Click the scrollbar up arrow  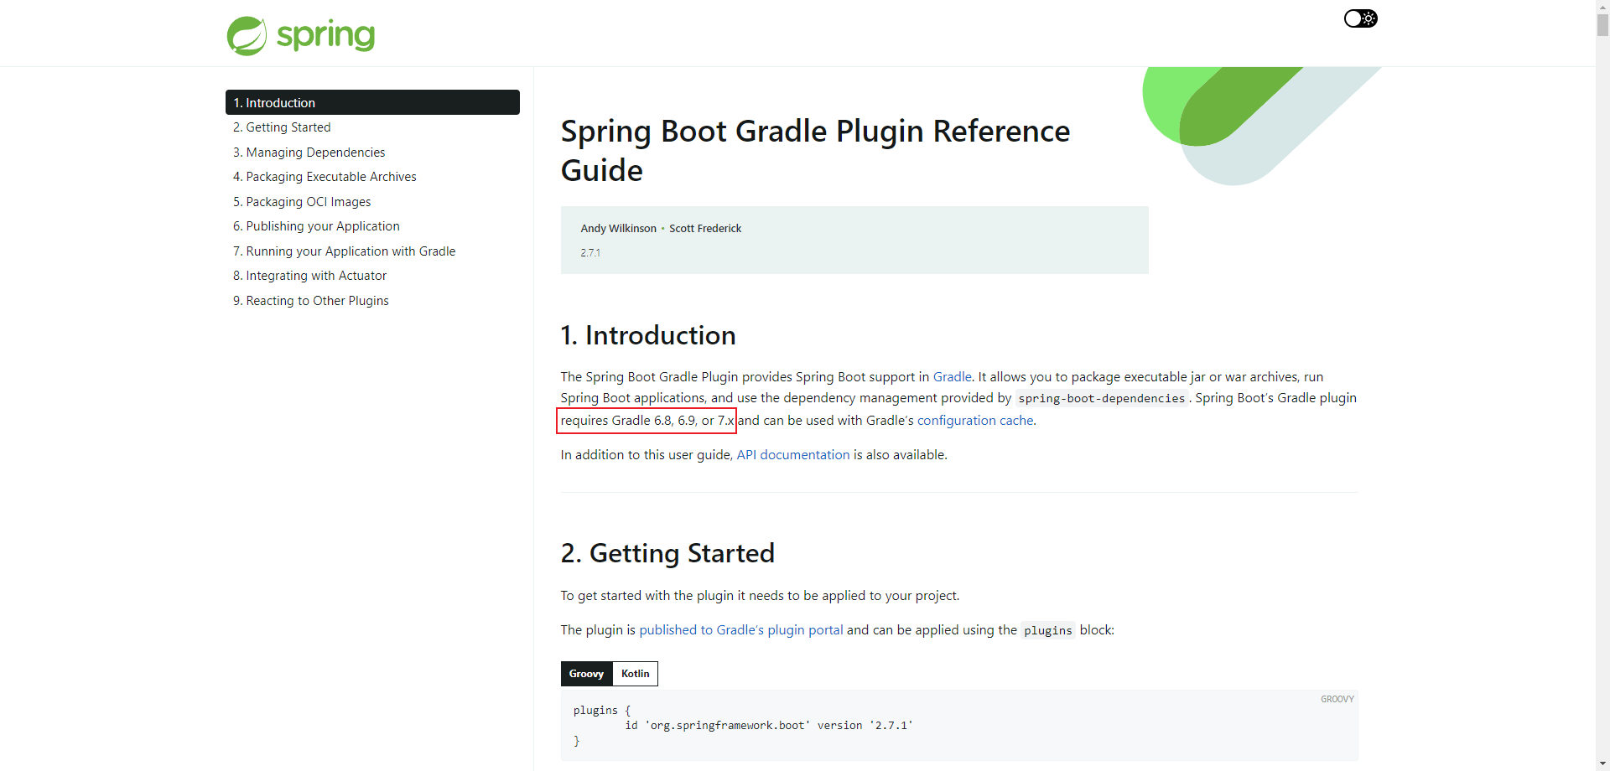[1602, 6]
